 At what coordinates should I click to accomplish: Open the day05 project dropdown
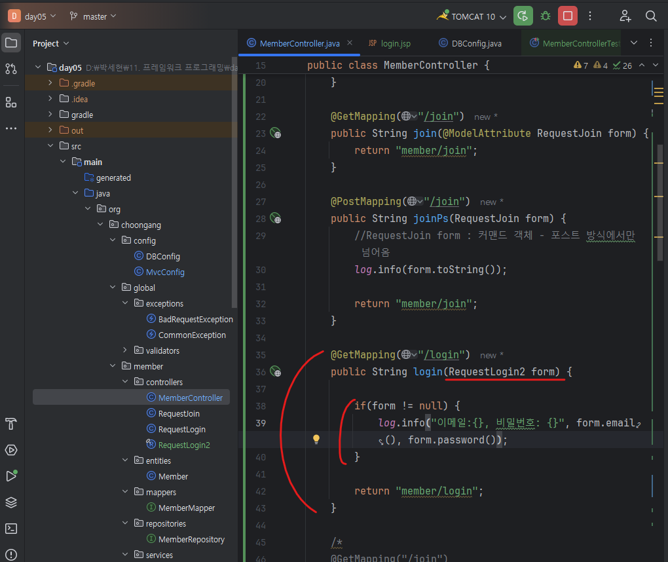click(40, 16)
